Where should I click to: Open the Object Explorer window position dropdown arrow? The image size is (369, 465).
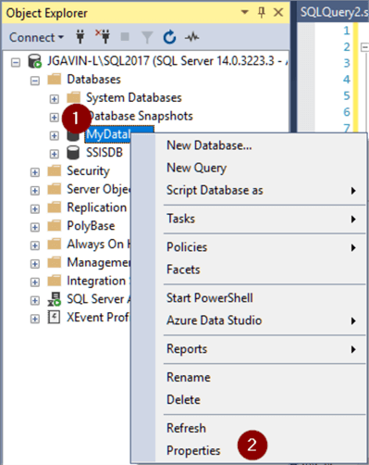coord(245,12)
